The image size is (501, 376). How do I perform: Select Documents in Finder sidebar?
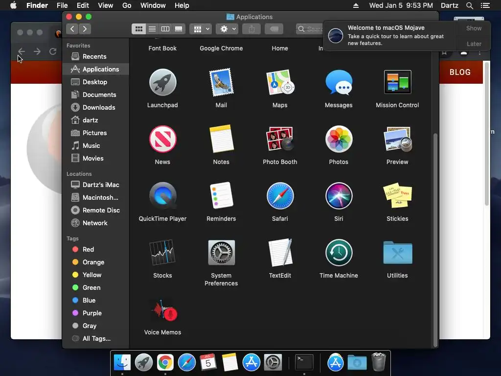tap(96, 94)
